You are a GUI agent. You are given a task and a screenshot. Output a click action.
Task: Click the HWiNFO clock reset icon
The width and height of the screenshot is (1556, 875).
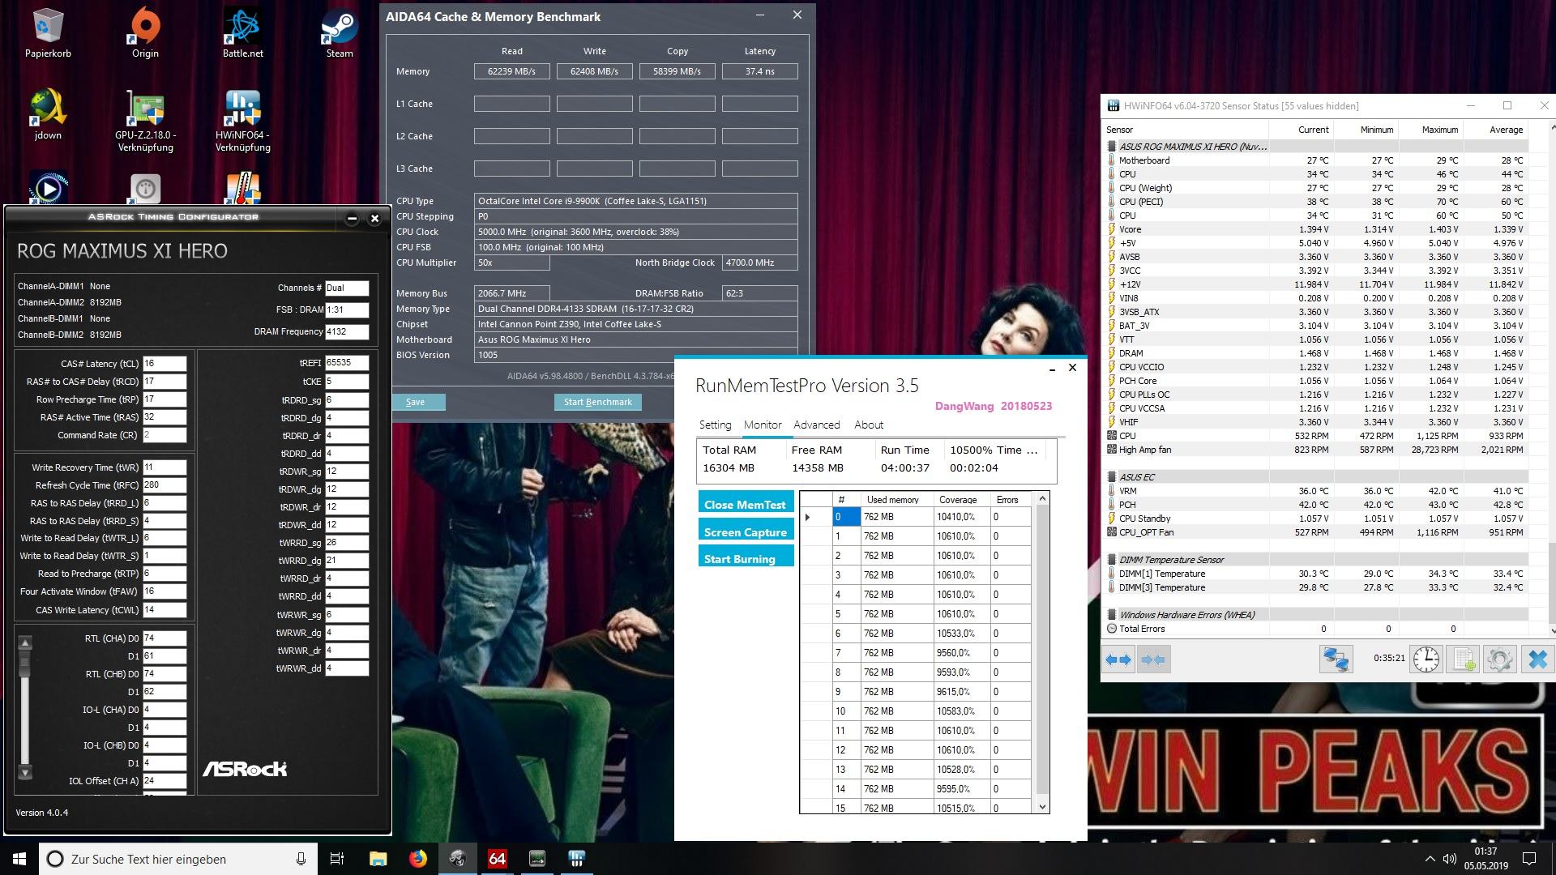(x=1426, y=659)
